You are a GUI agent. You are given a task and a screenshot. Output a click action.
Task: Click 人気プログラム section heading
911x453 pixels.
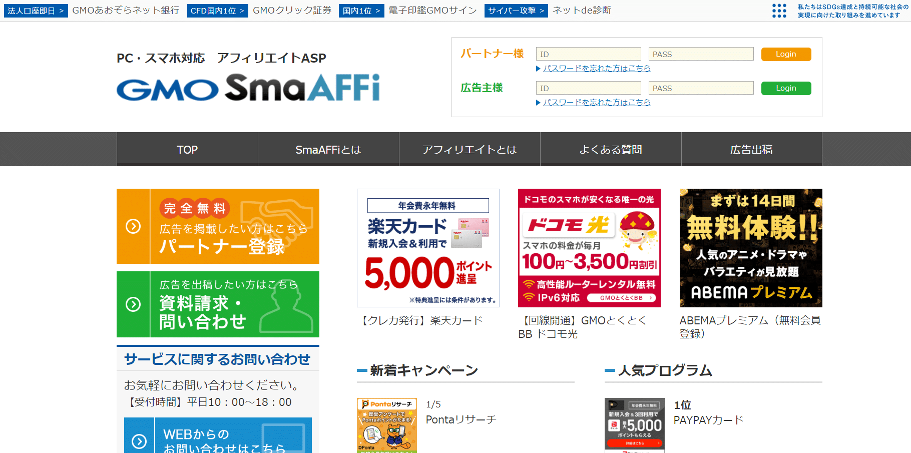click(665, 370)
